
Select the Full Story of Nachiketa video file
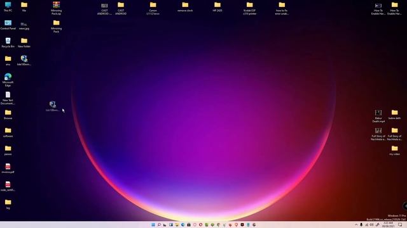pos(378,134)
